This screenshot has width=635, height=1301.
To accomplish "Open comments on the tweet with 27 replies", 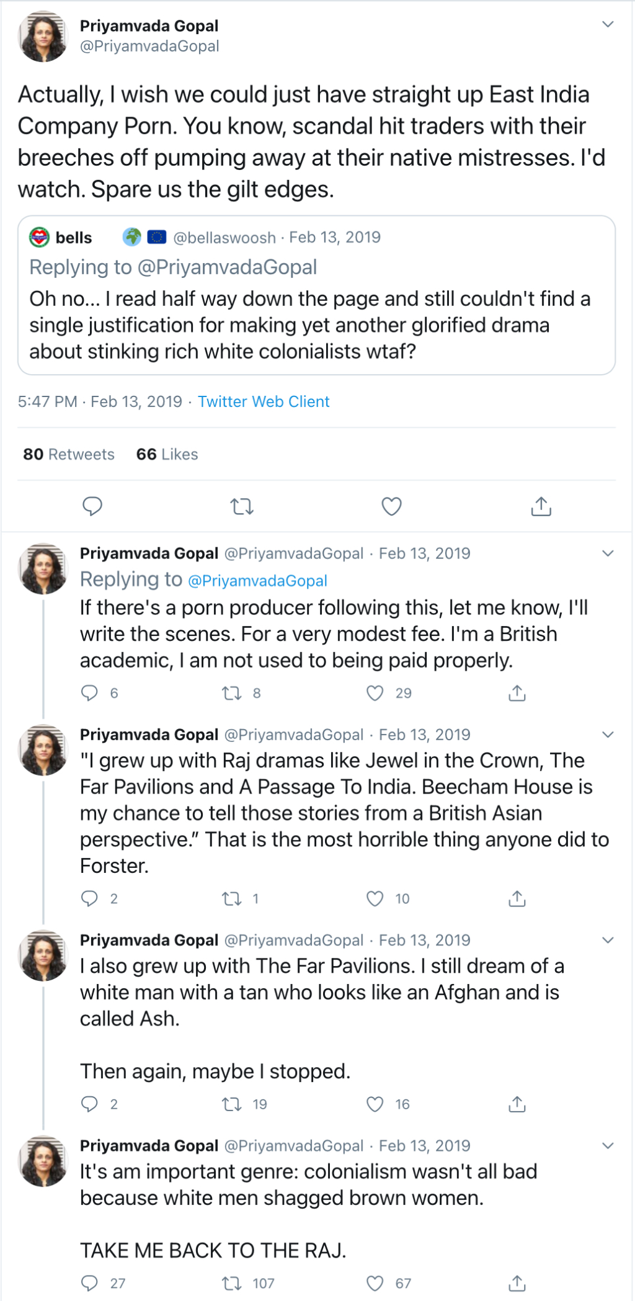I will tap(90, 1283).
